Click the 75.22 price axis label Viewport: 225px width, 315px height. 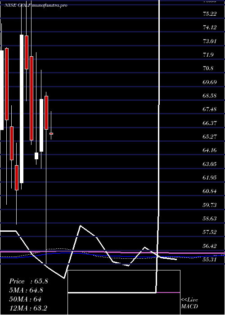tap(210, 14)
